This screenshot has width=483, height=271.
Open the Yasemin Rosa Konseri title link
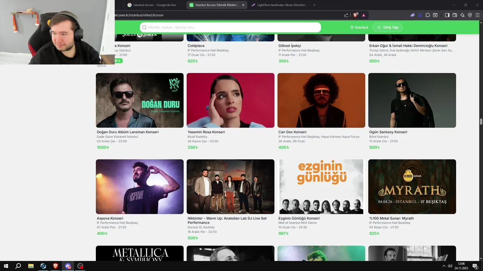point(206,132)
